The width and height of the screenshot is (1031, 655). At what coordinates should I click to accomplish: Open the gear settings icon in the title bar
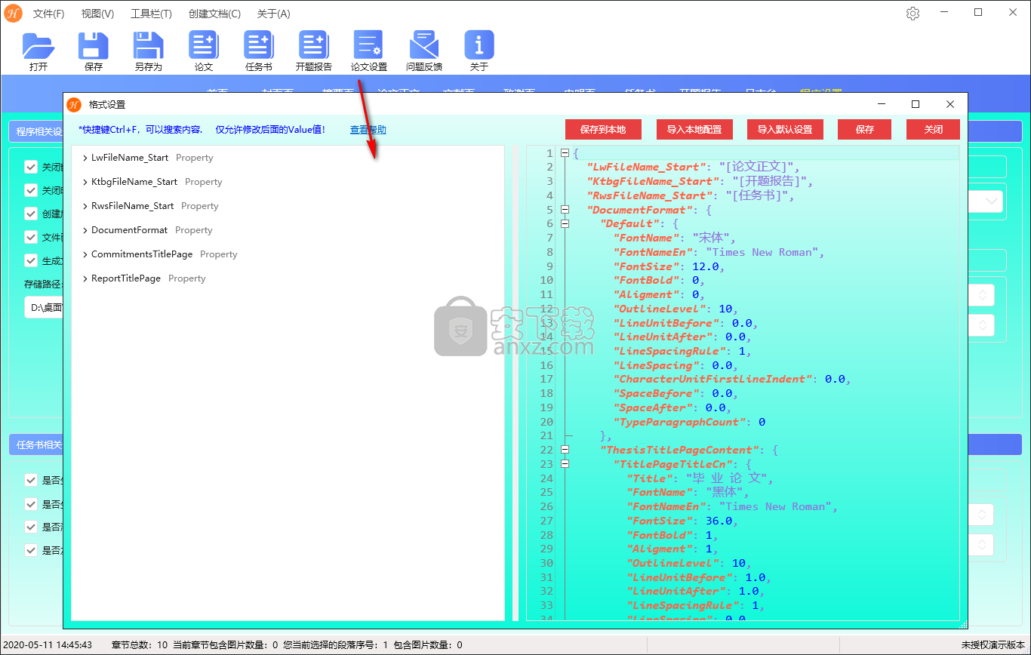913,14
